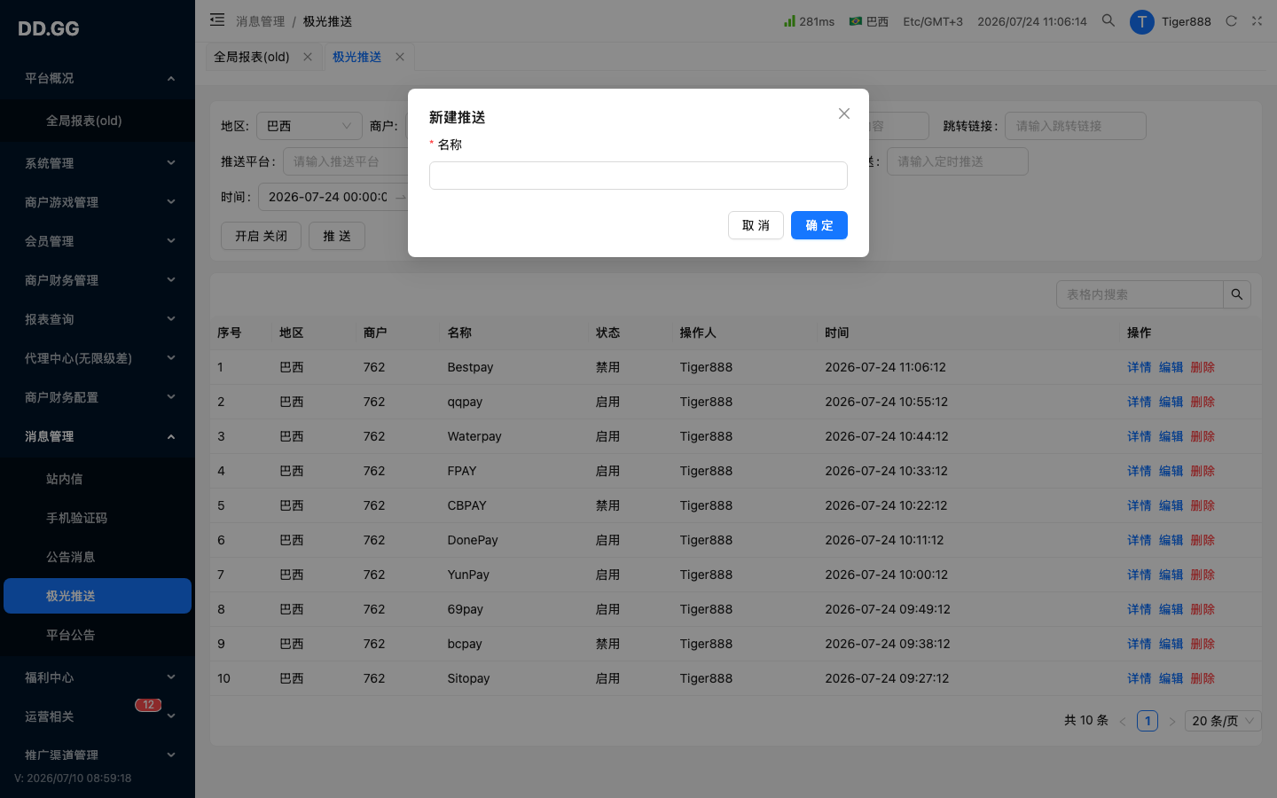Open the header search magnifier icon
The image size is (1277, 798).
click(x=1109, y=20)
